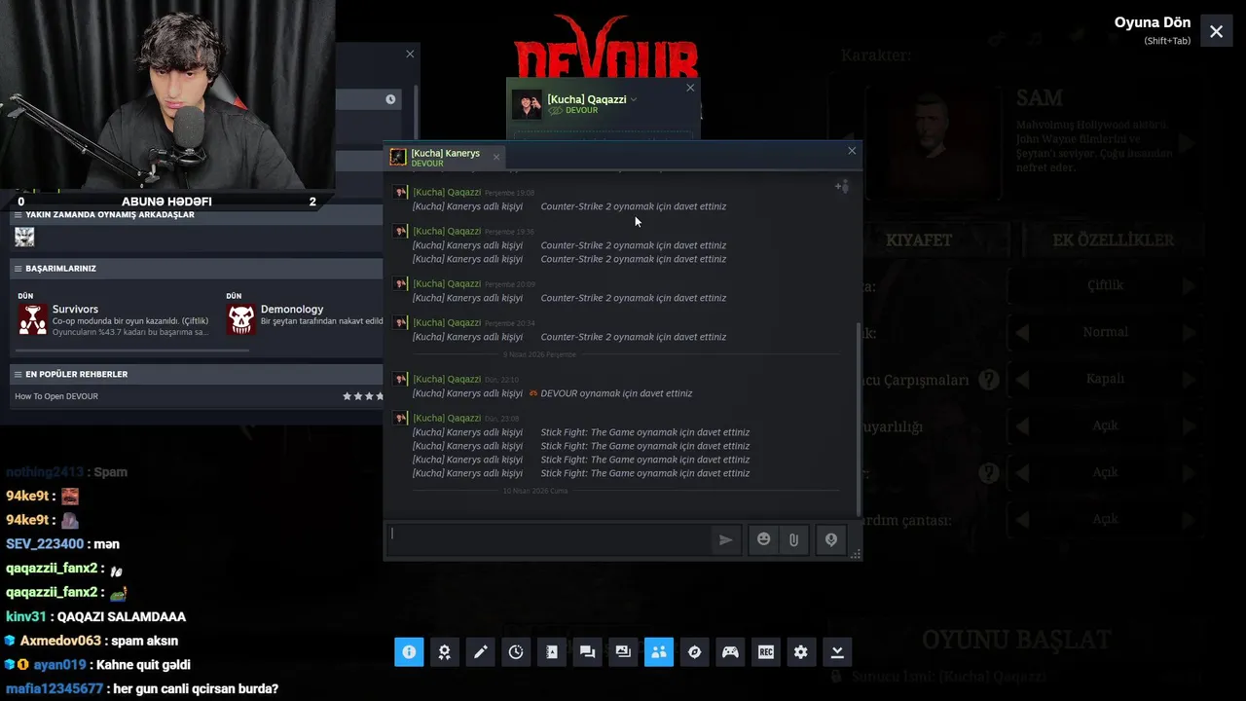Click the ABUNƏ HƏDƏFİ goal bar
The image size is (1246, 701).
pos(166,202)
